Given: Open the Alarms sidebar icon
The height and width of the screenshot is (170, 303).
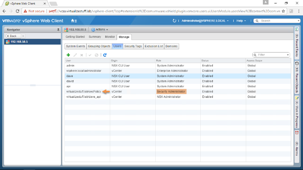Looking at the screenshot, I should [297, 133].
